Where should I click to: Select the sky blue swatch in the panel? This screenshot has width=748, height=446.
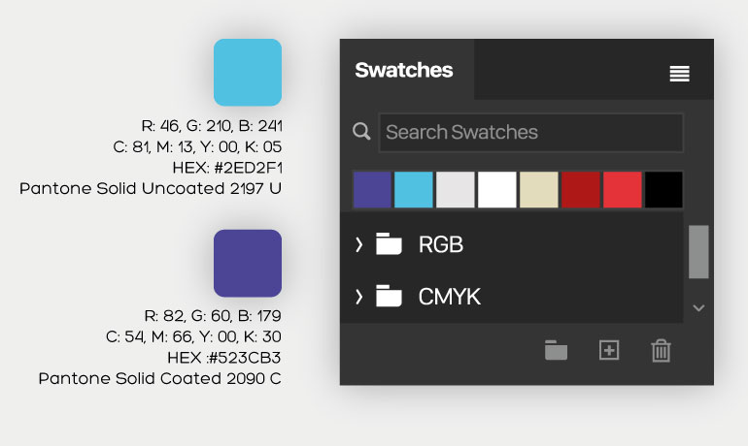(414, 189)
